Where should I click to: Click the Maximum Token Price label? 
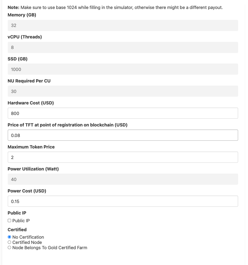(31, 147)
